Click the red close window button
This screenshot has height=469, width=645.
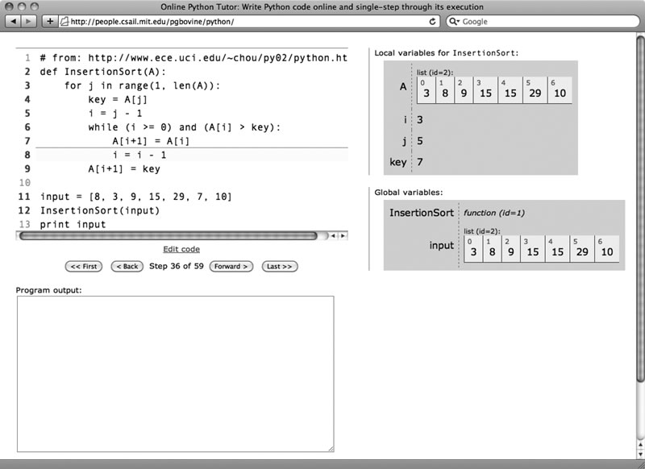[9, 6]
